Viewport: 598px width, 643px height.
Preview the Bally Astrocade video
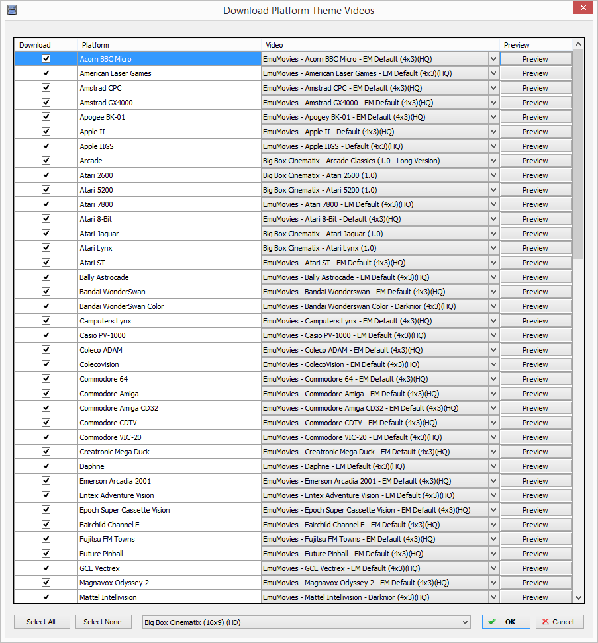click(536, 277)
